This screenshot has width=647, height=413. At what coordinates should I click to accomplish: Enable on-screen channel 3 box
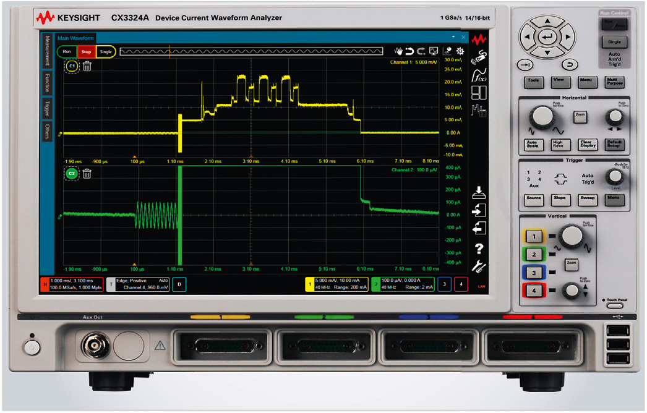[444, 284]
